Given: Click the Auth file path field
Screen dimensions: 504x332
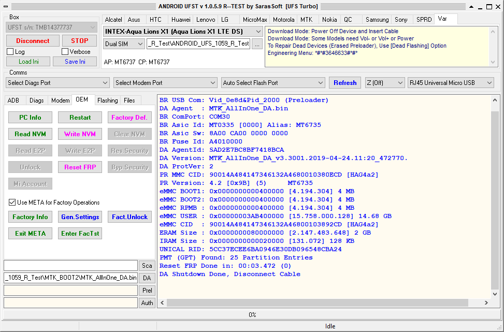Looking at the screenshot, I should coord(70,302).
